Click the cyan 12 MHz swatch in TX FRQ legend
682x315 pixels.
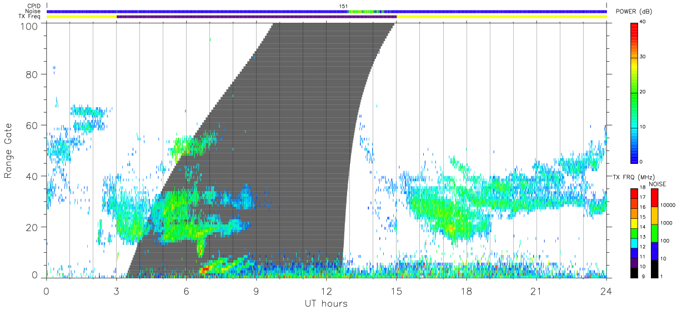(634, 243)
